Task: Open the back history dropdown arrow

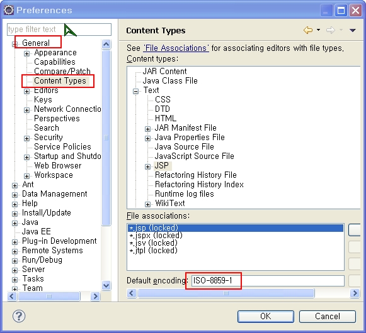Action: coord(318,30)
